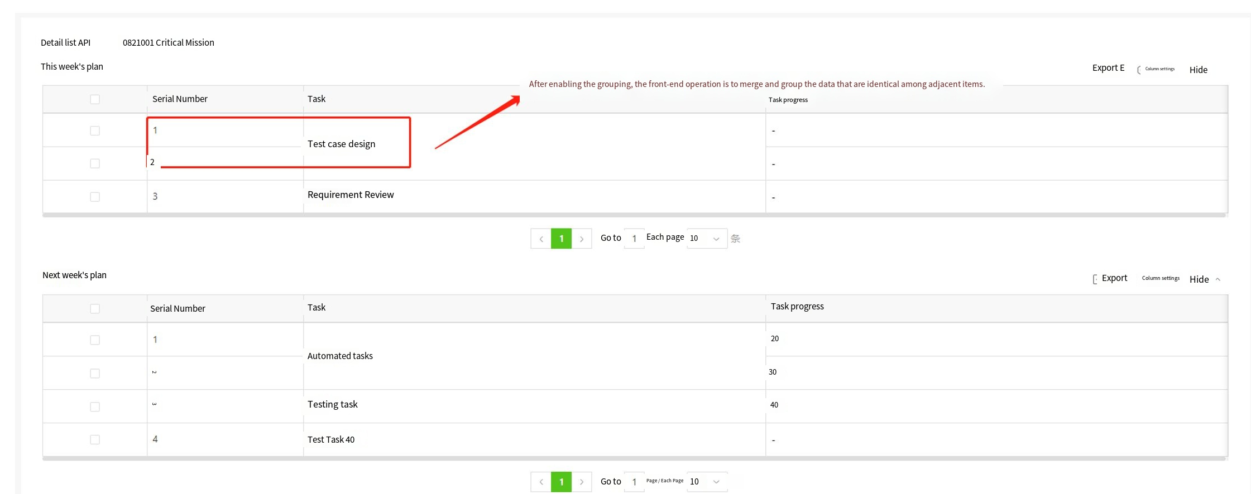Hide This week's plan section
Viewport: 1251px width, 494px height.
1198,70
